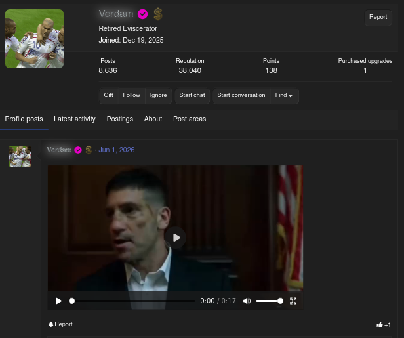Mute the video with the speaker icon

pyautogui.click(x=247, y=301)
